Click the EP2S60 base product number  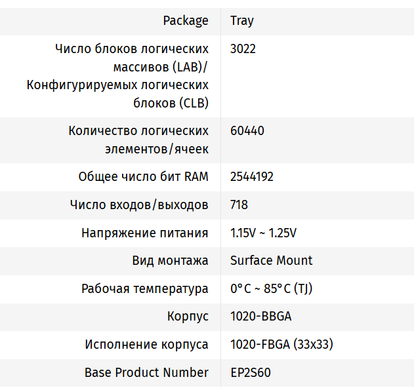251,372
